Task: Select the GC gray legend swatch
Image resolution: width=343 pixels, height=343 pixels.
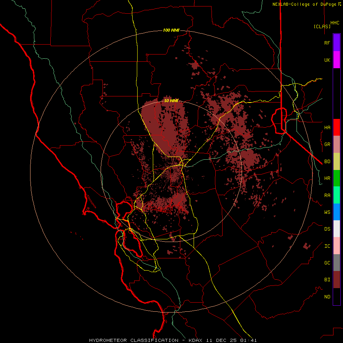Action: coord(337,263)
